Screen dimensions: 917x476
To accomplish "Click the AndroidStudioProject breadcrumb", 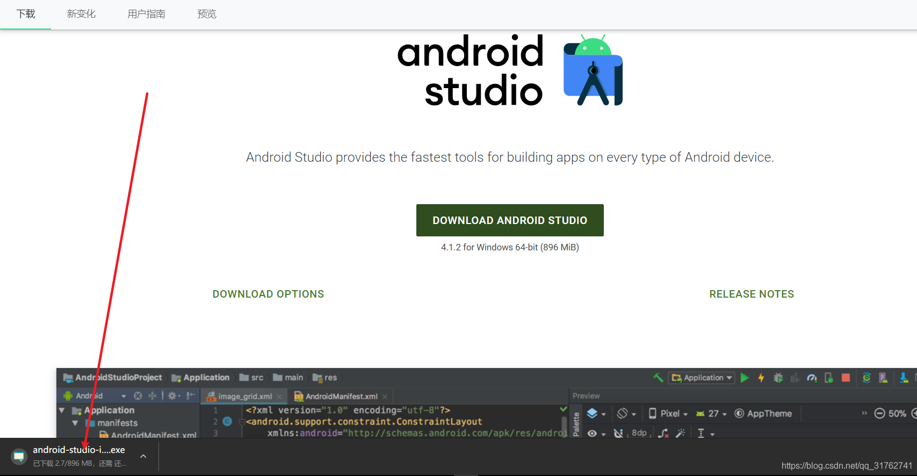I will (x=112, y=378).
